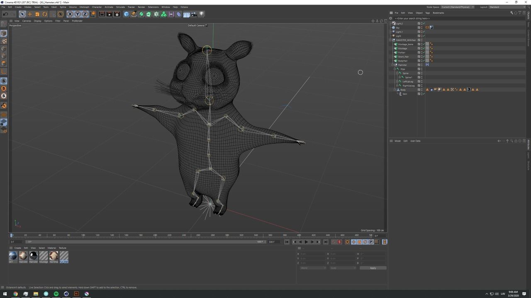Toggle Skin enable checkmark
531x298 pixels.
(x=424, y=94)
